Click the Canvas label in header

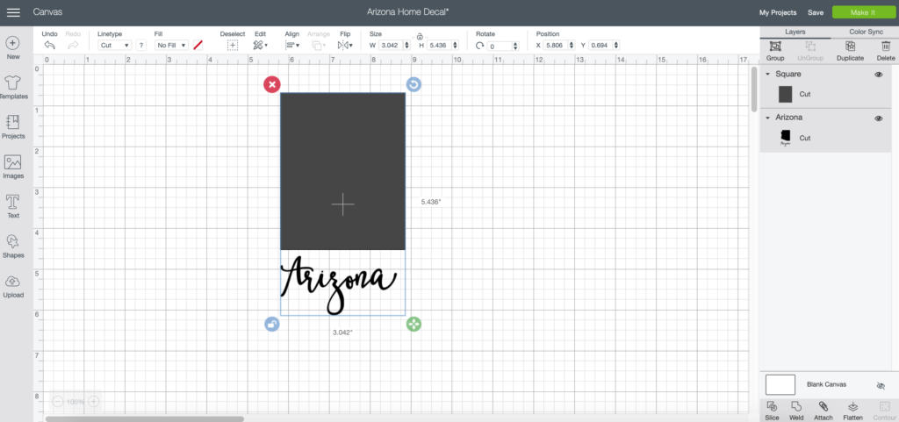pyautogui.click(x=47, y=12)
